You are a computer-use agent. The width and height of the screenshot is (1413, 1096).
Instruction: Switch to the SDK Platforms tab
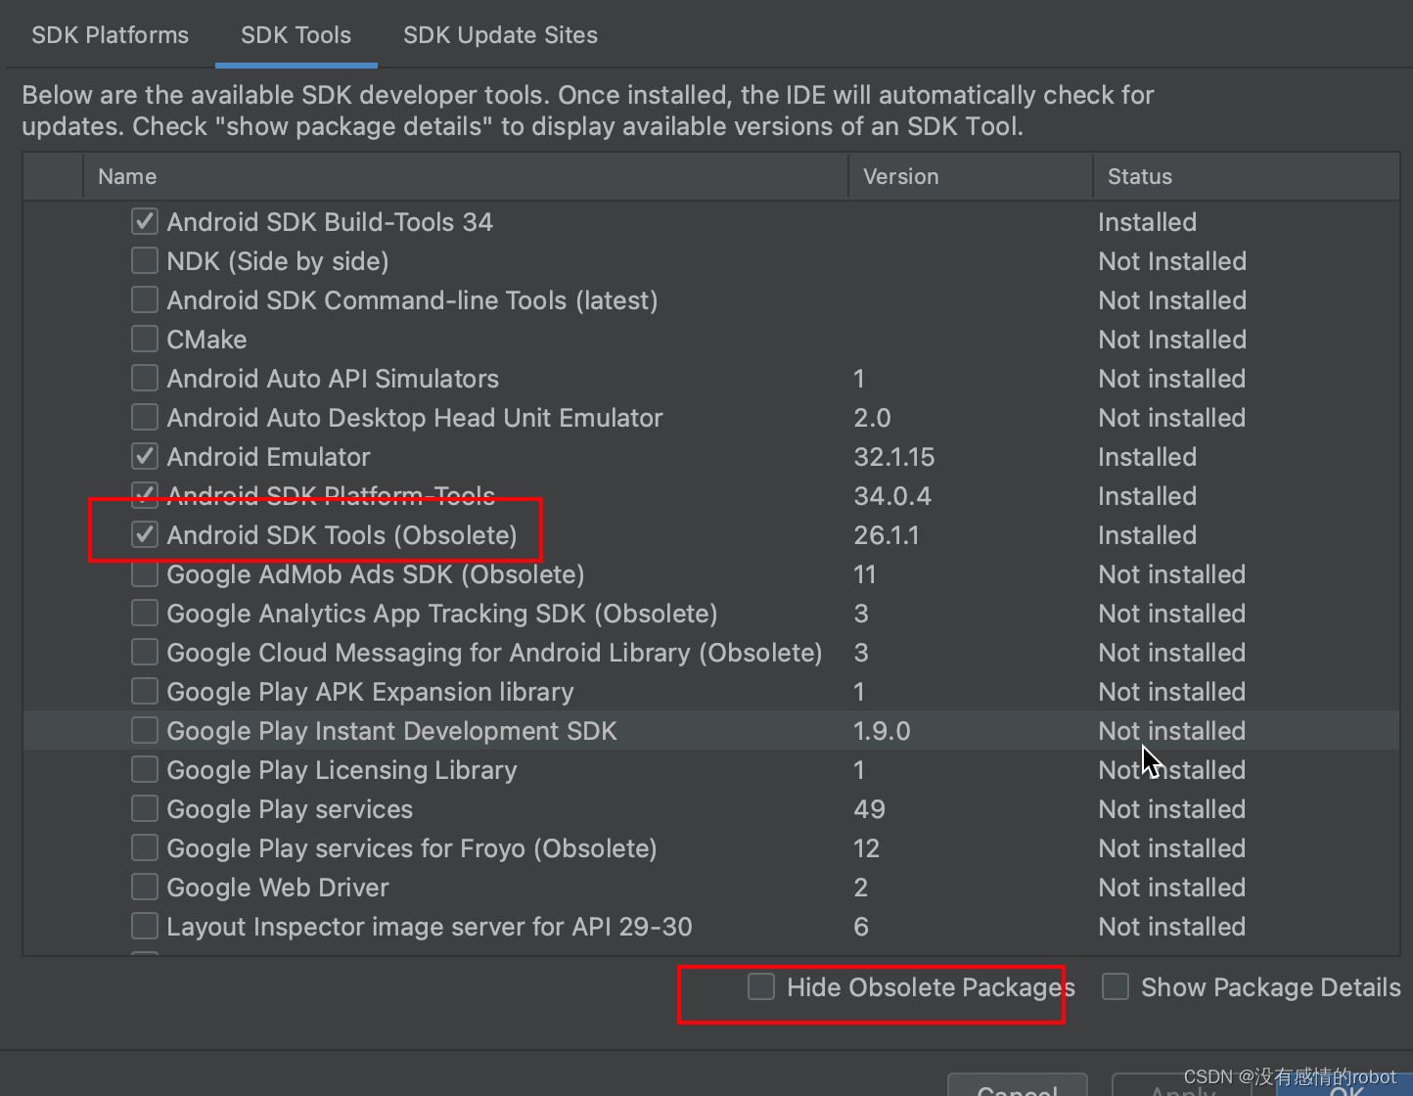pos(110,35)
